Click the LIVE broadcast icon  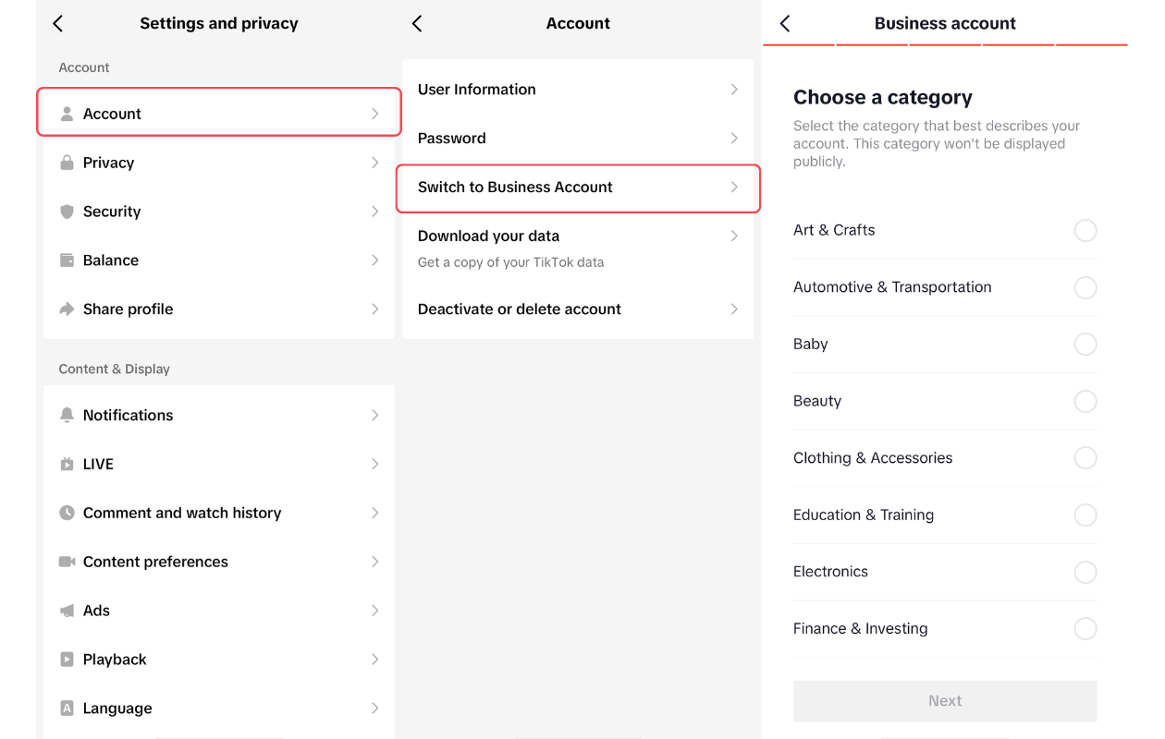pyautogui.click(x=67, y=464)
